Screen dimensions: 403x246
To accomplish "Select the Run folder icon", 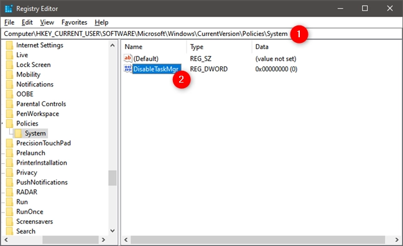I will [x=9, y=202].
